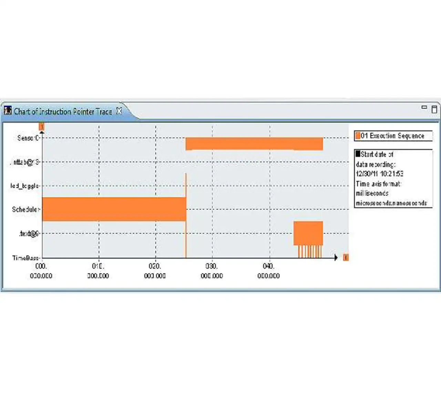Click the orange marker atop the vertical axis
441x410 pixels.
pos(42,127)
